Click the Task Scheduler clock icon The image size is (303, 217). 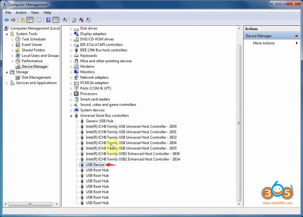pyautogui.click(x=18, y=39)
